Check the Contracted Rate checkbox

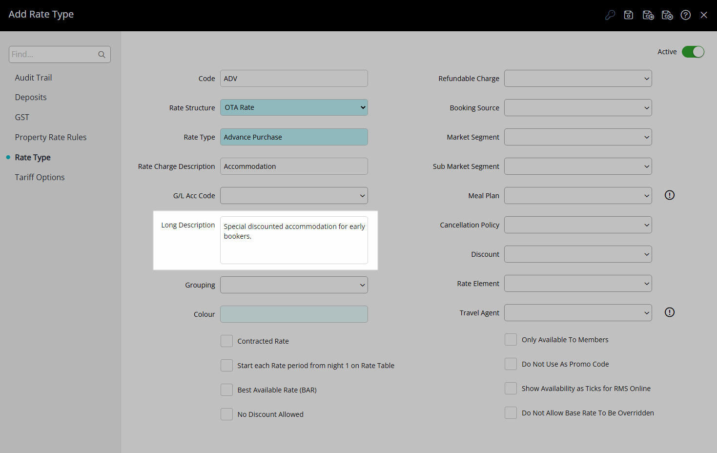(x=226, y=341)
